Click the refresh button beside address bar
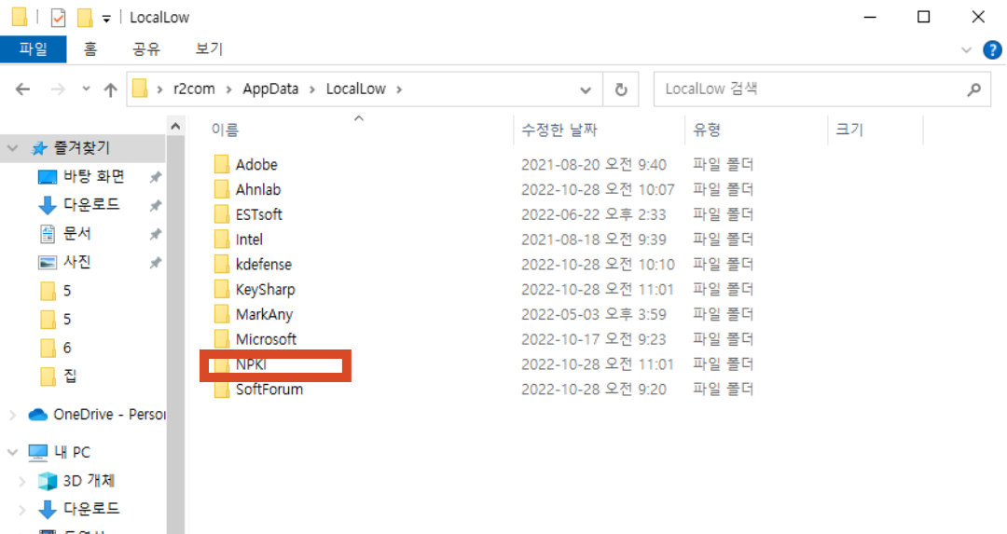Viewport: 1007px width, 534px height. (x=620, y=89)
